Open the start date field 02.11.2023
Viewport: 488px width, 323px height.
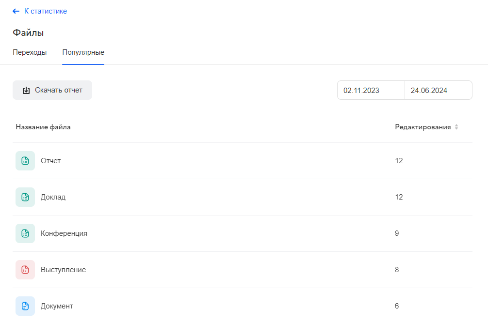(x=371, y=90)
